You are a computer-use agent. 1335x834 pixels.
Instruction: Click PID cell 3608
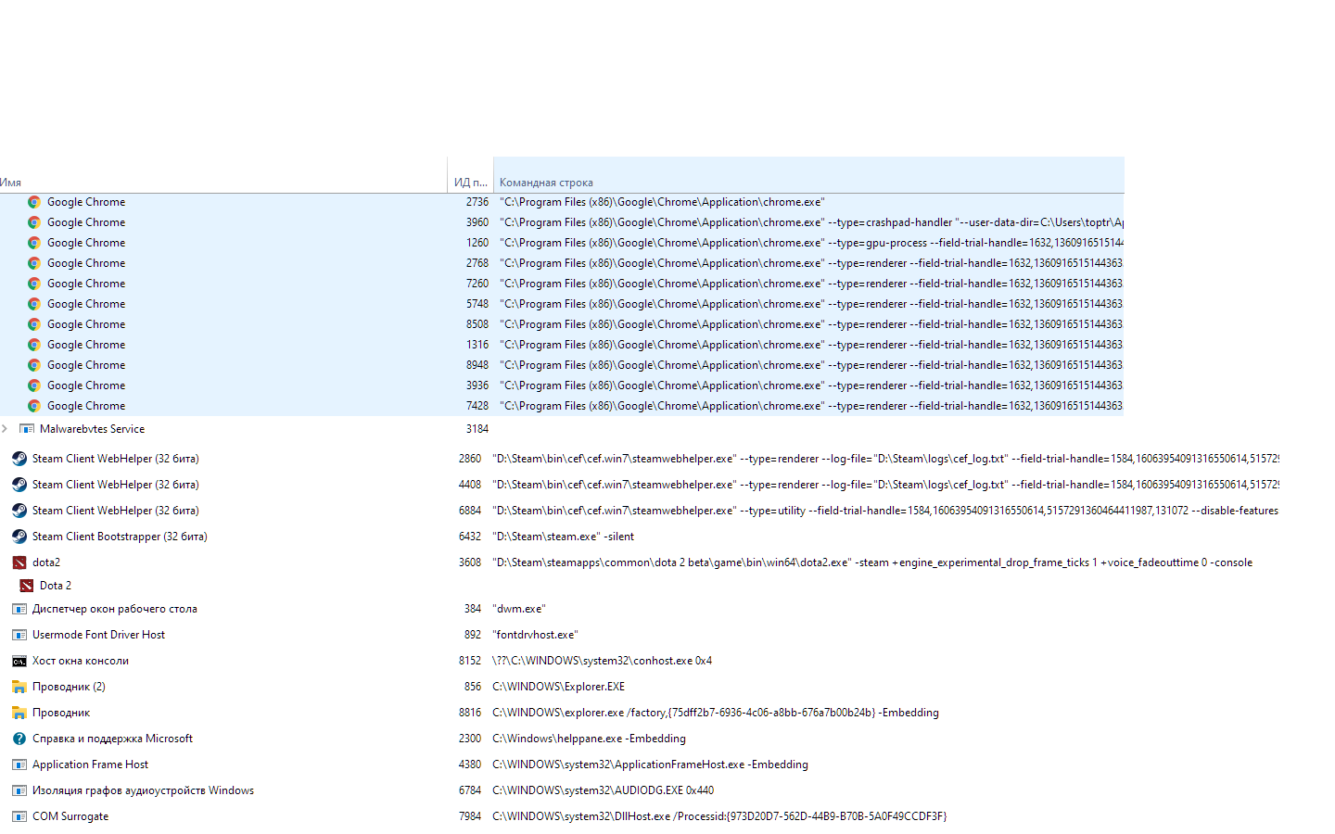tap(470, 562)
